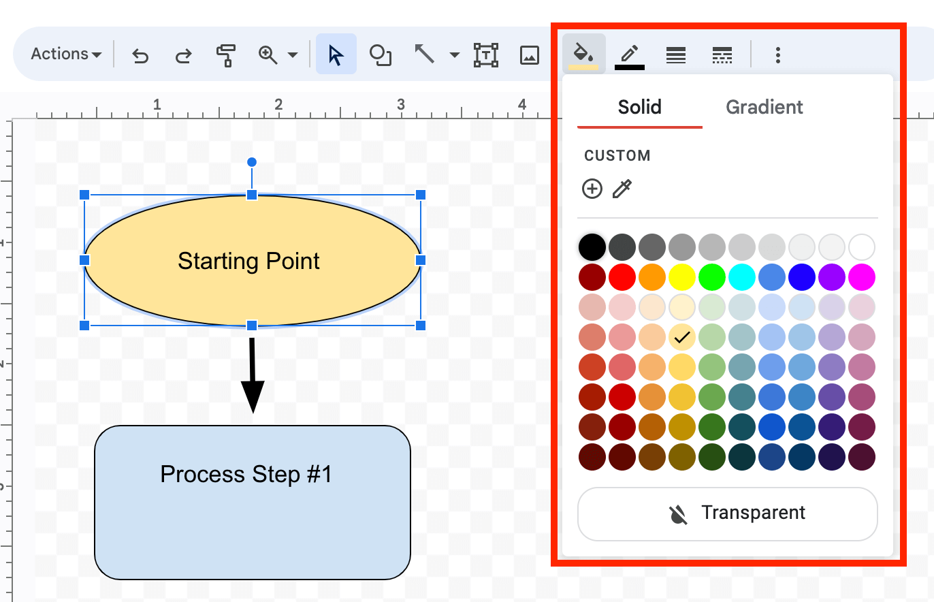This screenshot has height=602, width=934.
Task: Expand the Actions dropdown menu
Action: [x=66, y=54]
